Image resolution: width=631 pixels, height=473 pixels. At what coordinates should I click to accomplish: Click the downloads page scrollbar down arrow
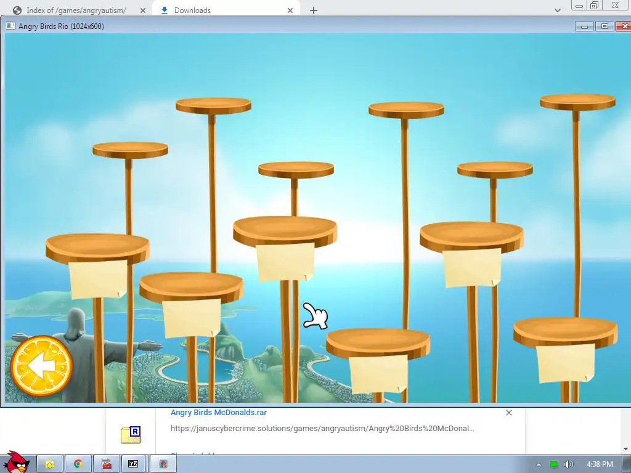click(625, 449)
